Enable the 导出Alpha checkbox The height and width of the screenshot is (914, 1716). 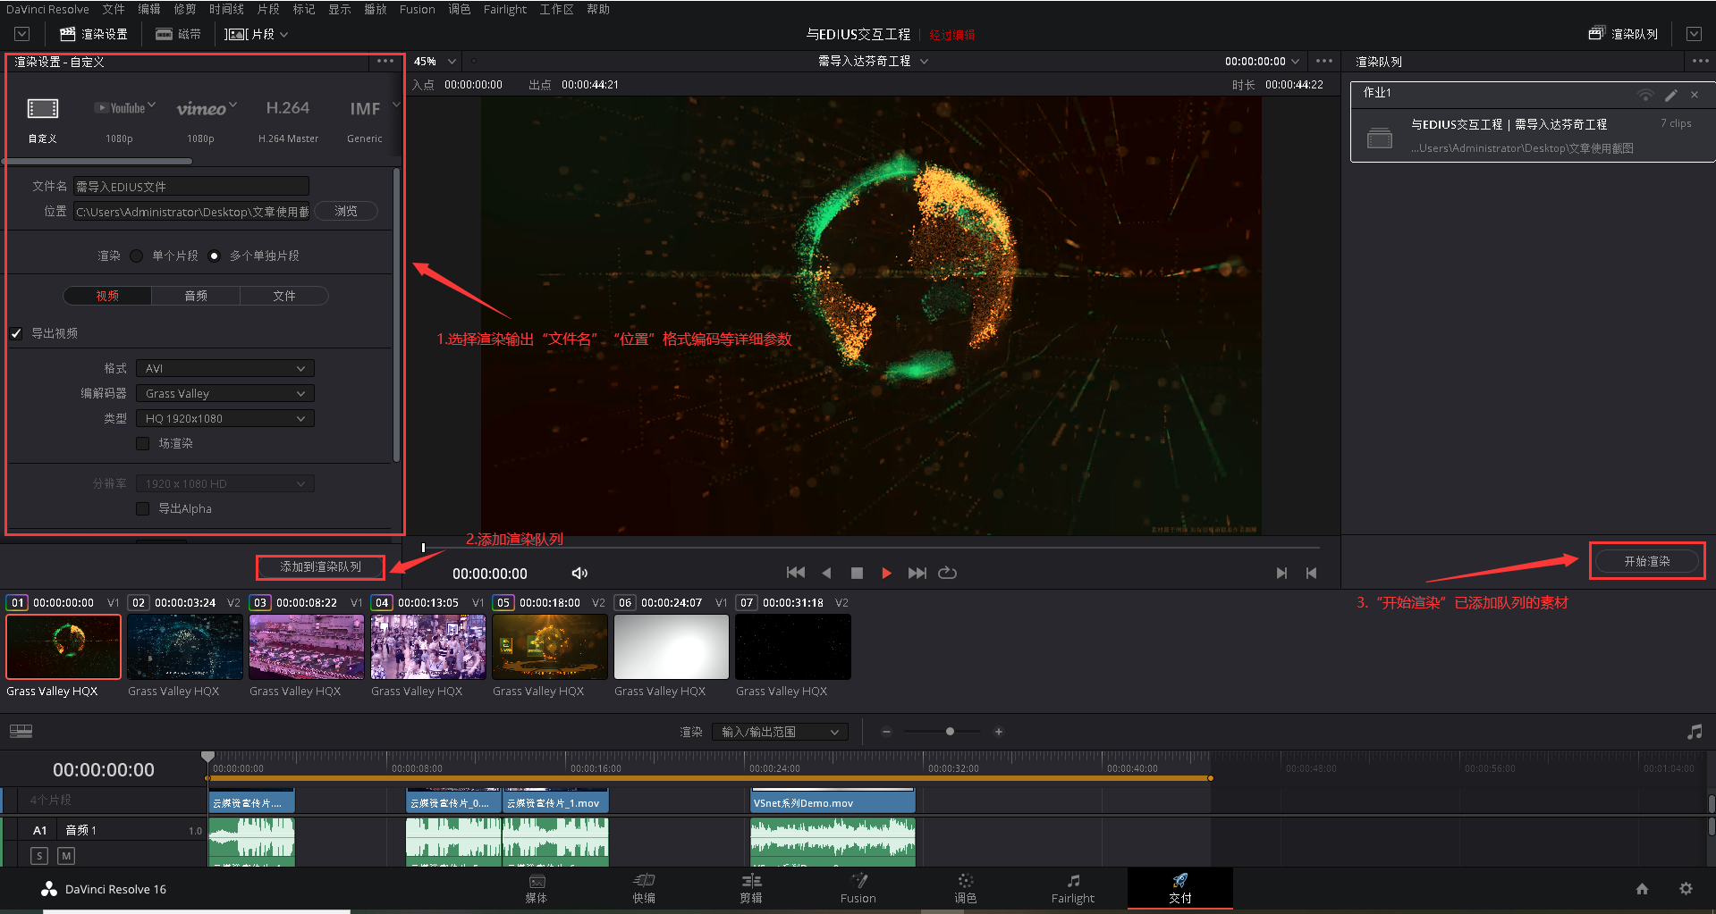[x=143, y=508]
